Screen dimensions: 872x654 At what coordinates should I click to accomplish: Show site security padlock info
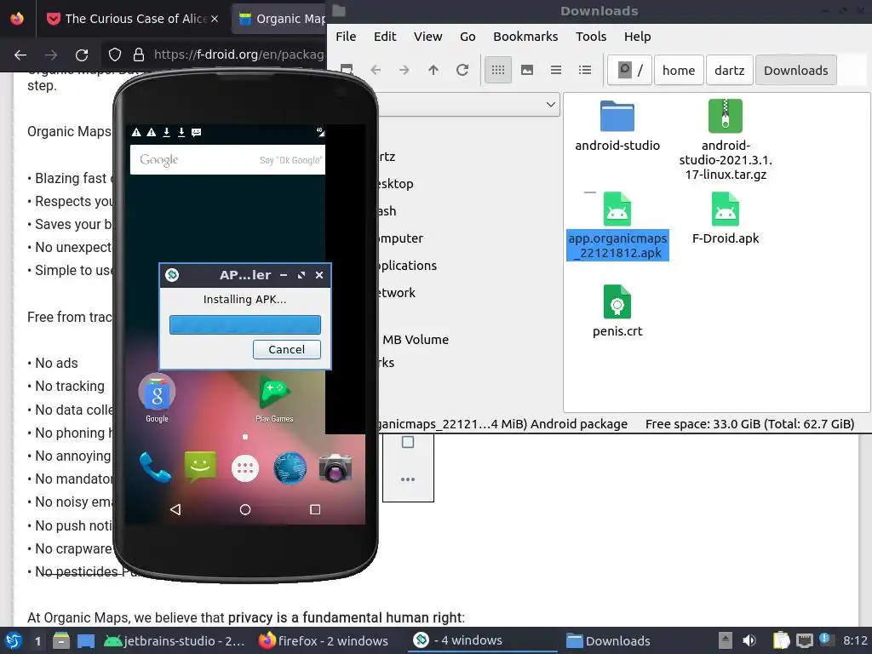coord(139,54)
